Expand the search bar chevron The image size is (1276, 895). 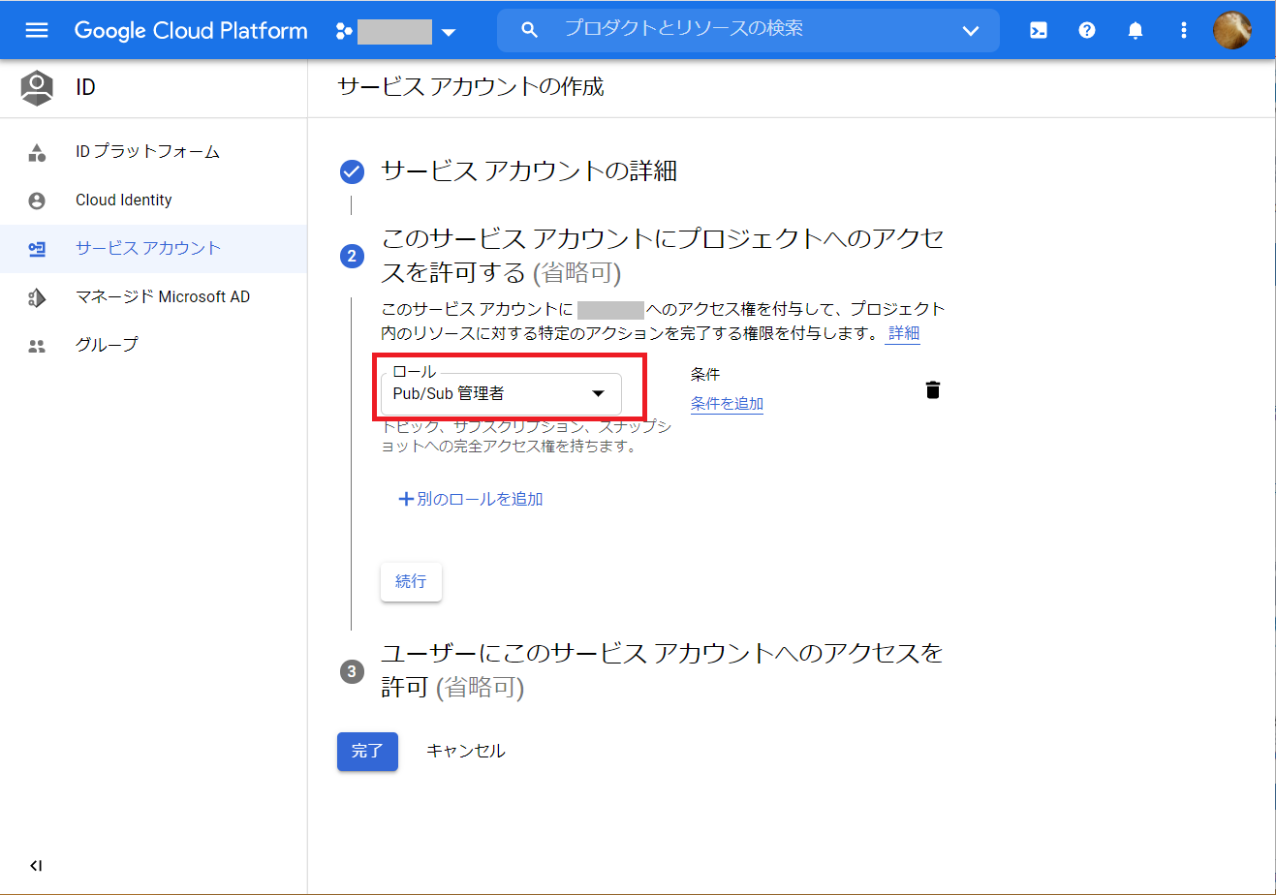click(971, 30)
